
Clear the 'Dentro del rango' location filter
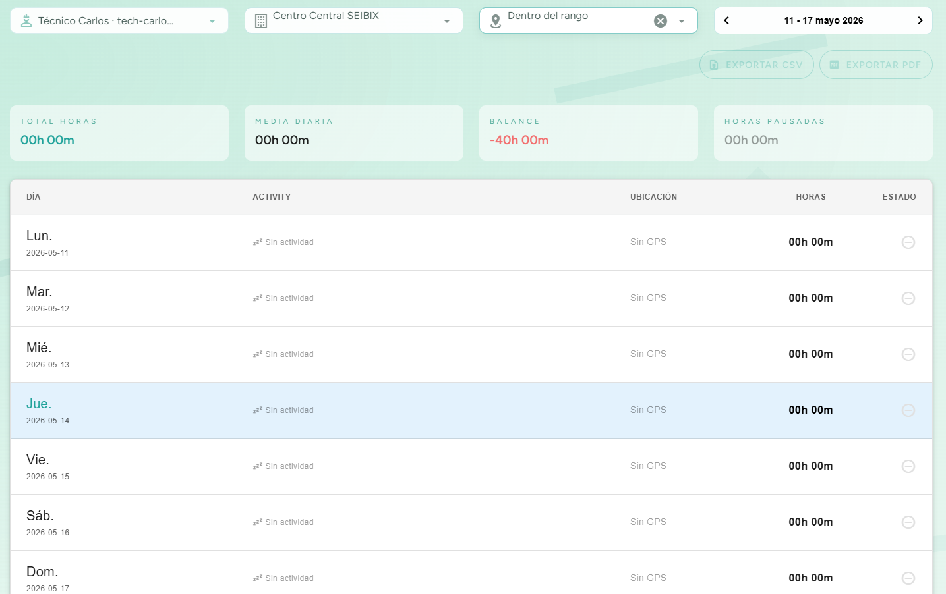tap(660, 21)
